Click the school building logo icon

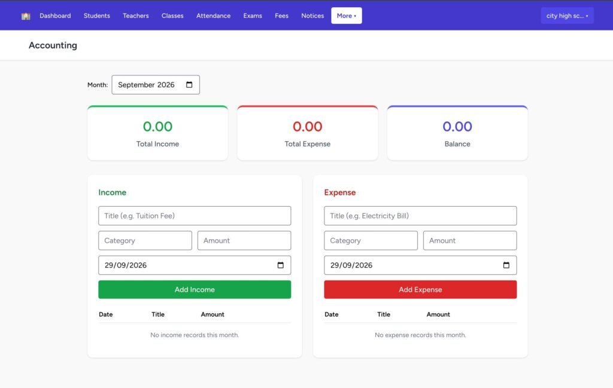(26, 16)
